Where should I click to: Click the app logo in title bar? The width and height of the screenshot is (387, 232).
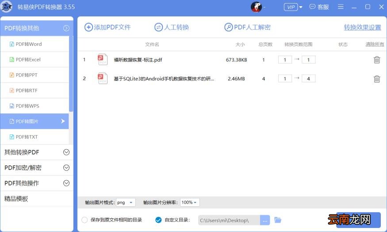(x=7, y=7)
